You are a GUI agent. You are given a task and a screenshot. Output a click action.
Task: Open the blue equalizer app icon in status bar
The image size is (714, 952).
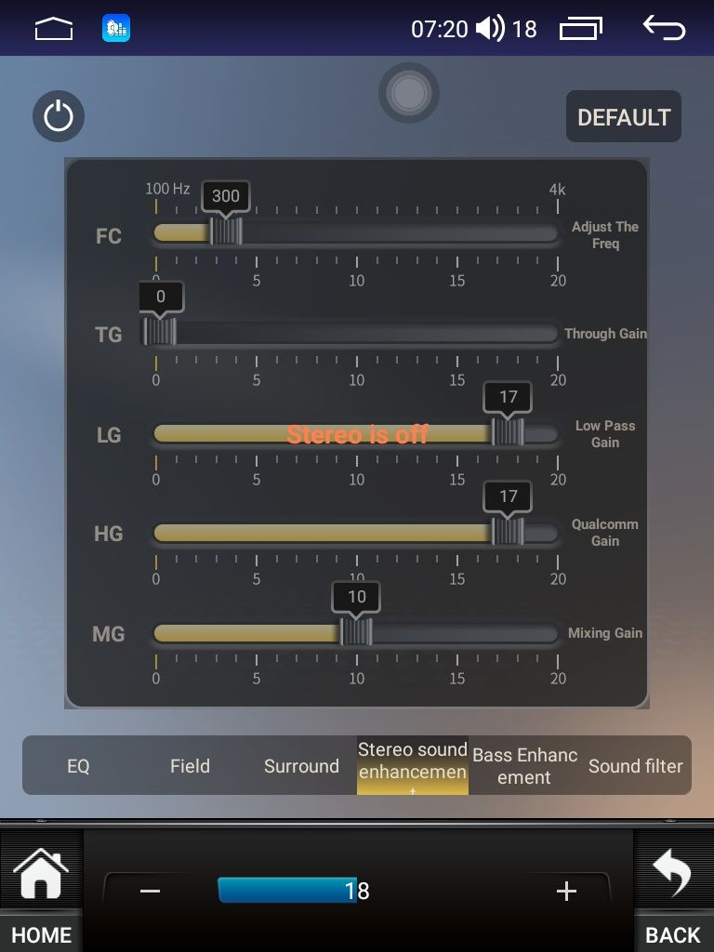coord(116,29)
